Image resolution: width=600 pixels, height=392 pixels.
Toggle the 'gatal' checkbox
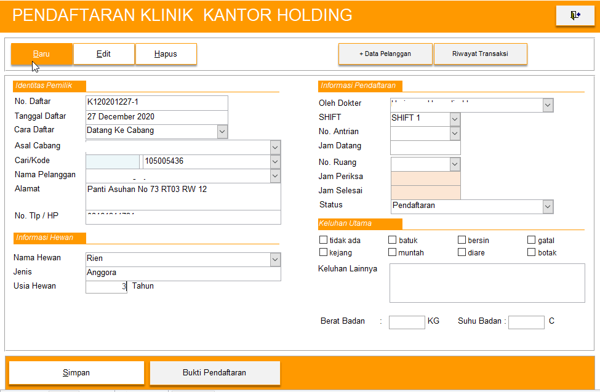tap(532, 240)
